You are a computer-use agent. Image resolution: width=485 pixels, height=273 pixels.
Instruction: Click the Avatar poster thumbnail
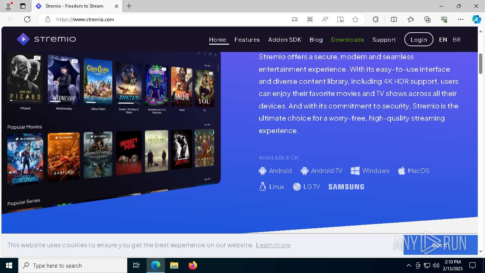129,82
